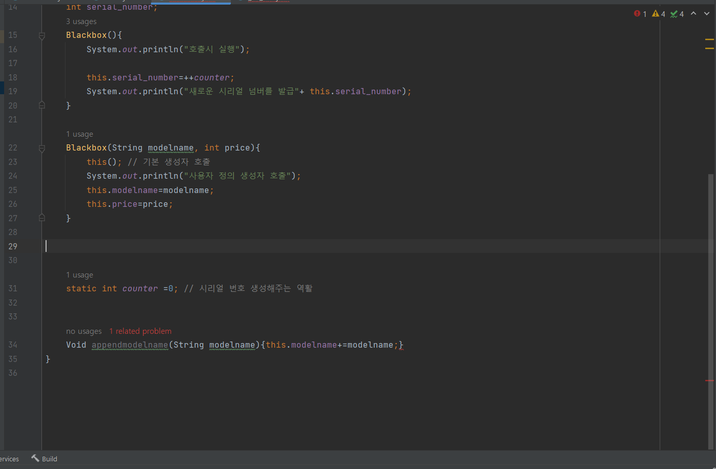Image resolution: width=716 pixels, height=469 pixels.
Task: Click 'Blackbox' constructor name on line 15
Action: pyautogui.click(x=86, y=35)
